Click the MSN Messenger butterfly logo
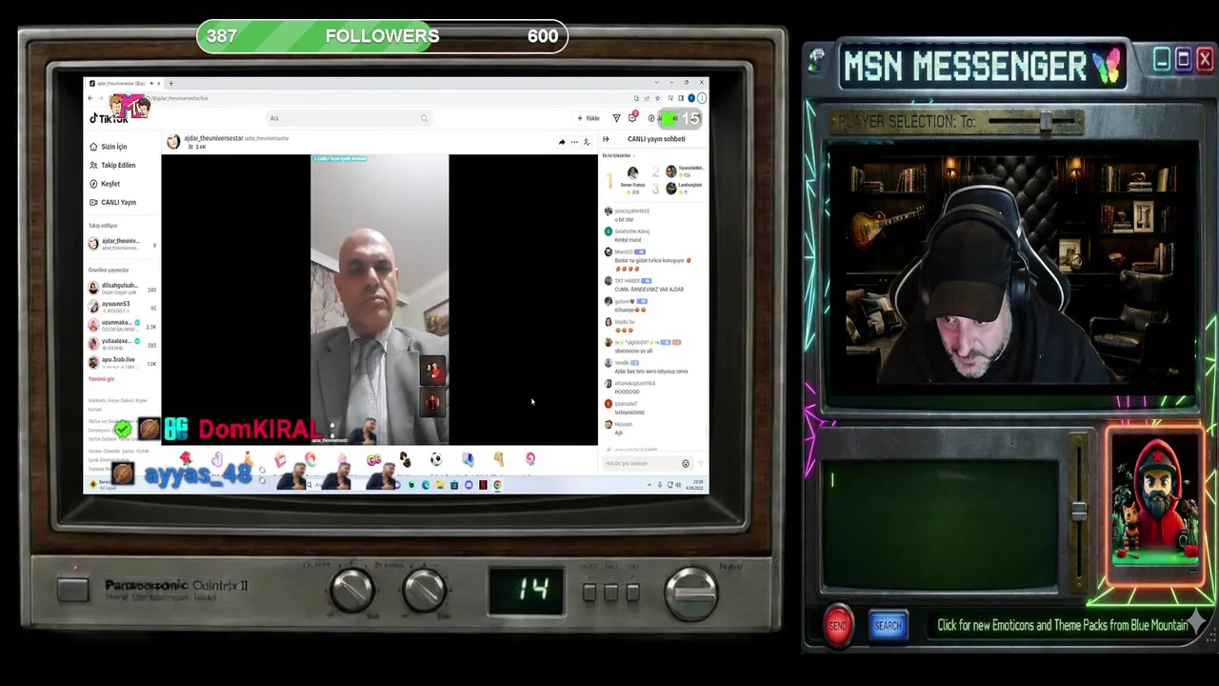1219x686 pixels. point(1108,66)
